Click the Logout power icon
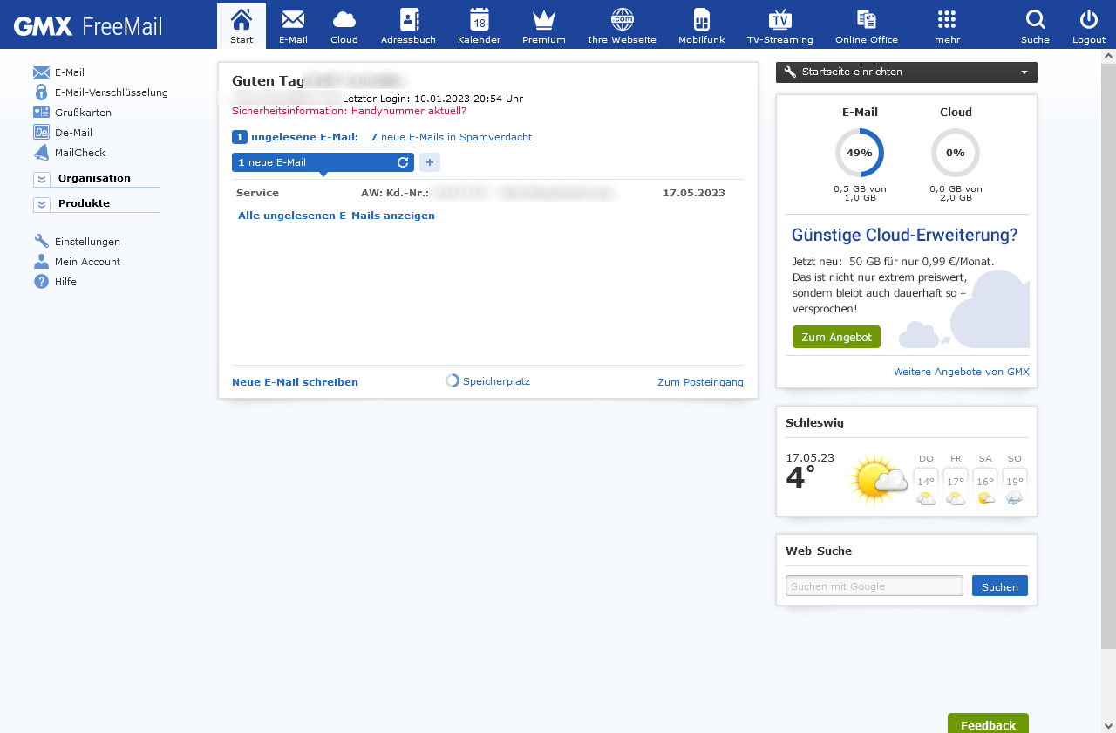The height and width of the screenshot is (733, 1116). [x=1089, y=26]
